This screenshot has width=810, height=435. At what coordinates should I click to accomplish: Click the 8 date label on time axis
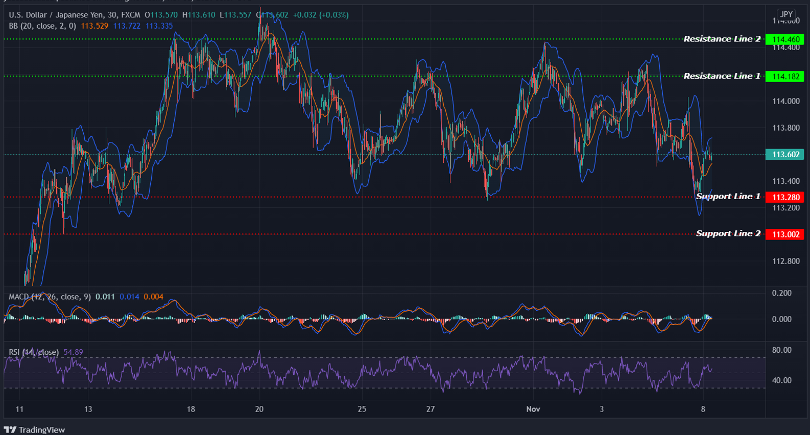point(703,409)
